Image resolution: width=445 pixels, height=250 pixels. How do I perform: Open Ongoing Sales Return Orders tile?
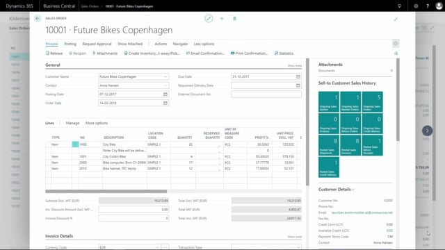click(x=350, y=124)
